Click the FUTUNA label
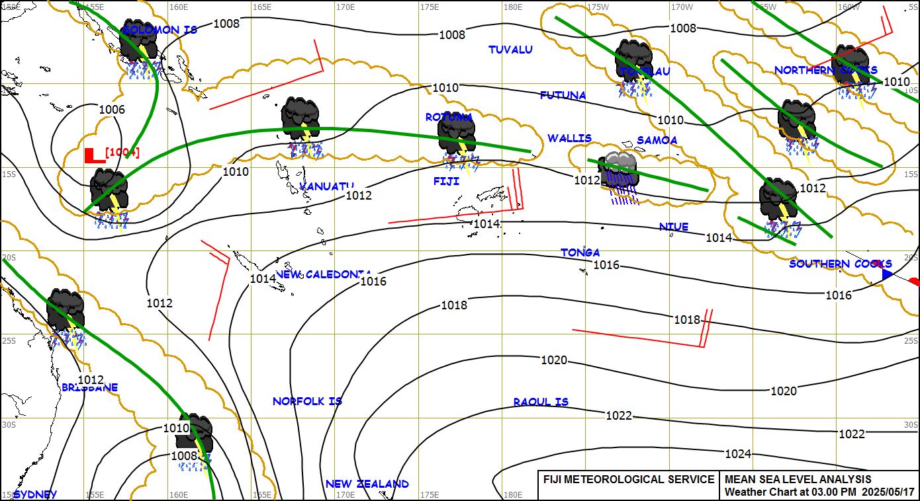The height and width of the screenshot is (501, 920). [563, 95]
